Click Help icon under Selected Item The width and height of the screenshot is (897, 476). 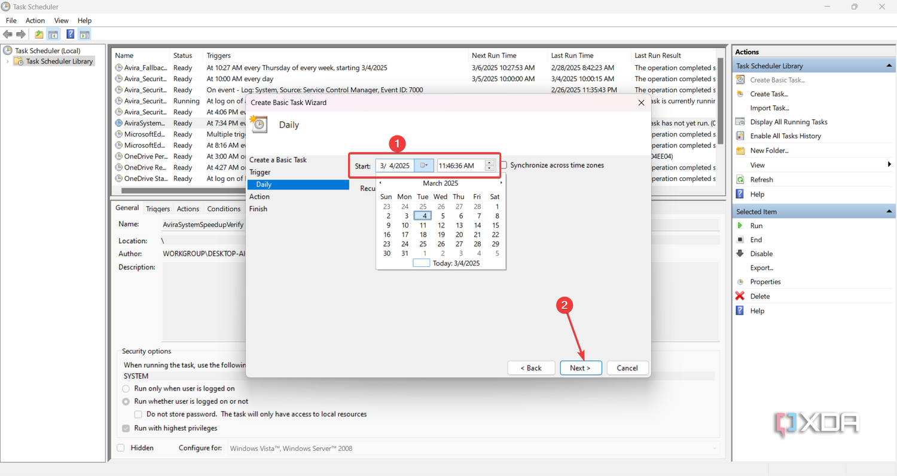coord(740,311)
